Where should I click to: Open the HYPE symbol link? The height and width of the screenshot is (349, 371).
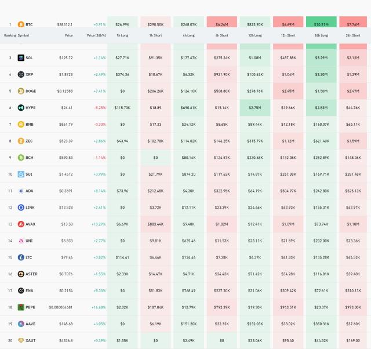31,108
